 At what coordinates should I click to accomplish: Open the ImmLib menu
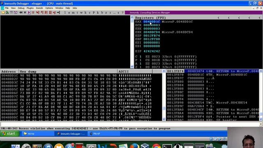click(39, 8)
